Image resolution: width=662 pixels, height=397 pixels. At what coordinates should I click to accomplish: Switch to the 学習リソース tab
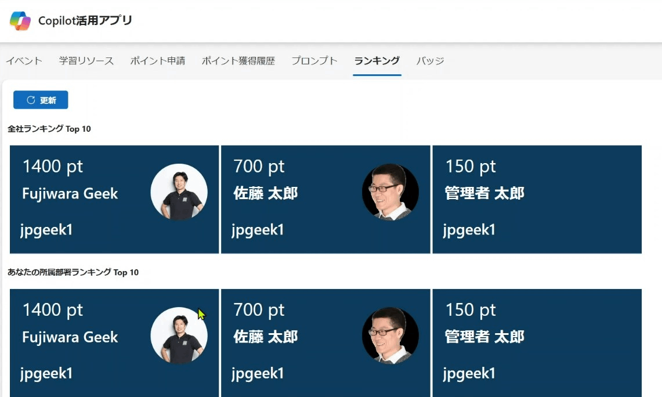(x=86, y=61)
